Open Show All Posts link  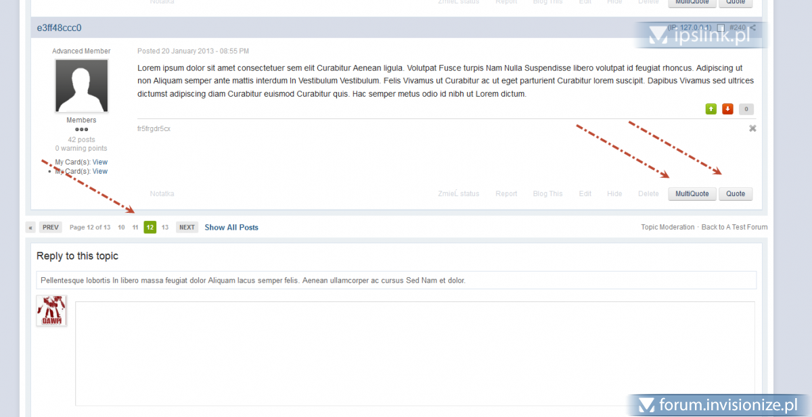click(x=231, y=228)
